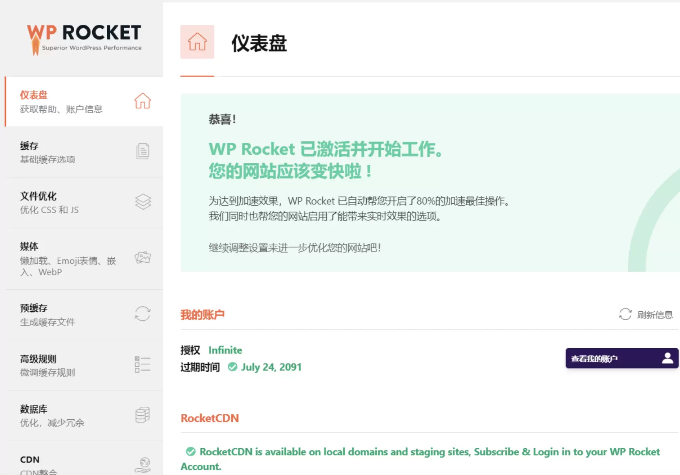Select the 媒体 media menu item
The width and height of the screenshot is (680, 475).
pos(84,259)
